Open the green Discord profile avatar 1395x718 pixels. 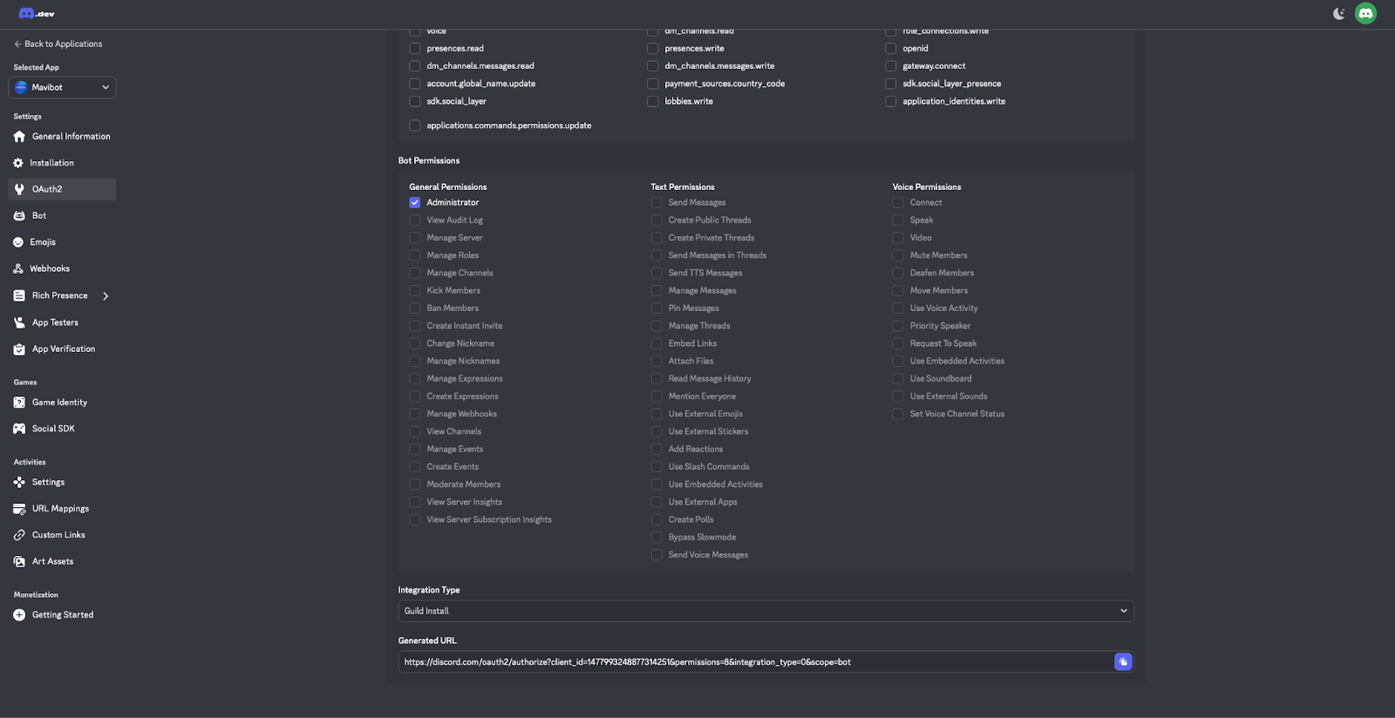(1365, 14)
